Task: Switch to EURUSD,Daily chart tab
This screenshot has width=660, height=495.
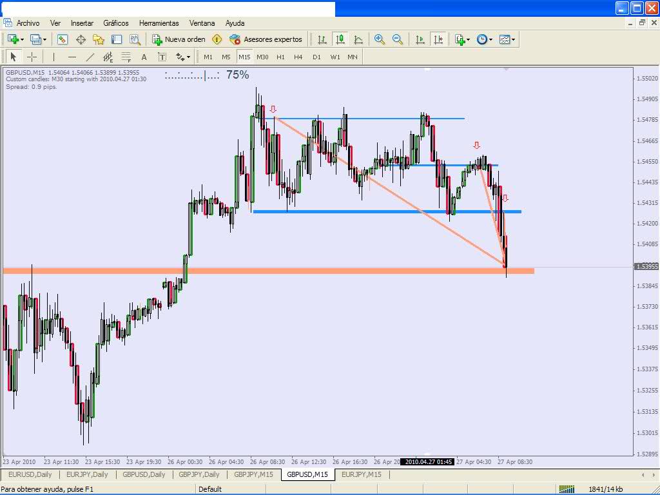Action: (30, 474)
